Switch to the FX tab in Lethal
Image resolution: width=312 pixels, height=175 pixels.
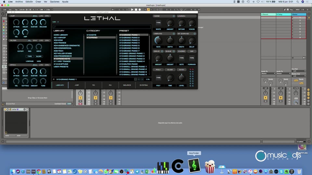tap(110, 85)
